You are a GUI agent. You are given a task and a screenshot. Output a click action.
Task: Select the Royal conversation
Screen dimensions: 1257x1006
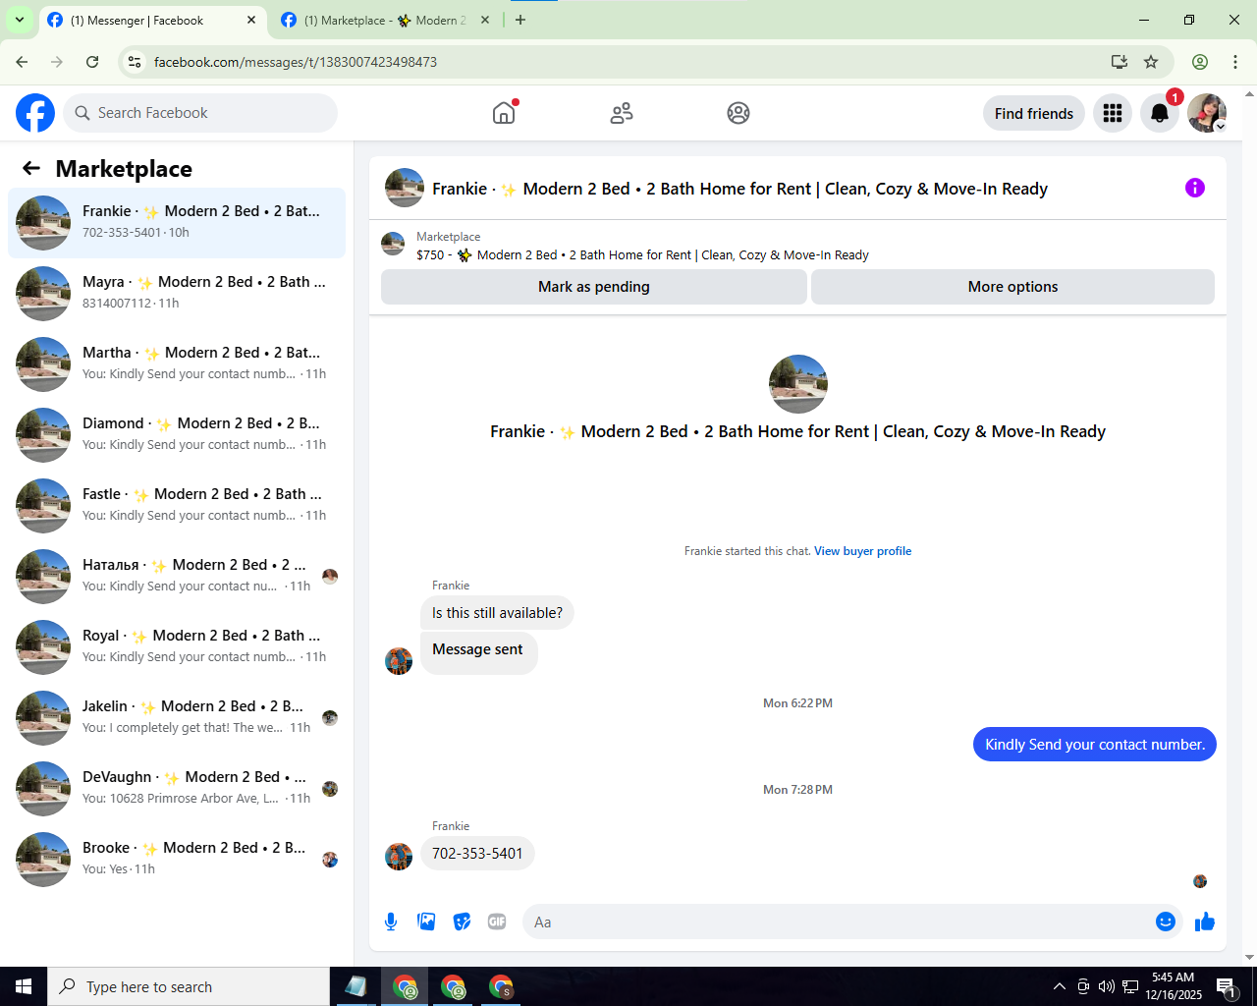(177, 647)
